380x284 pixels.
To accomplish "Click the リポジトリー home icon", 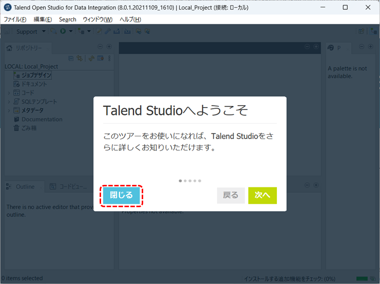I will tap(9, 48).
